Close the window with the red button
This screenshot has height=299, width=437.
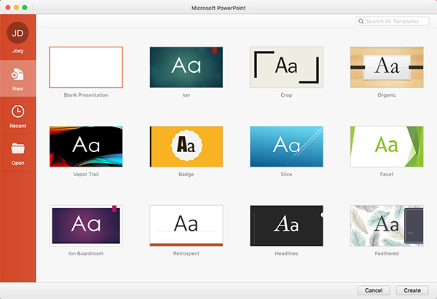(x=8, y=7)
